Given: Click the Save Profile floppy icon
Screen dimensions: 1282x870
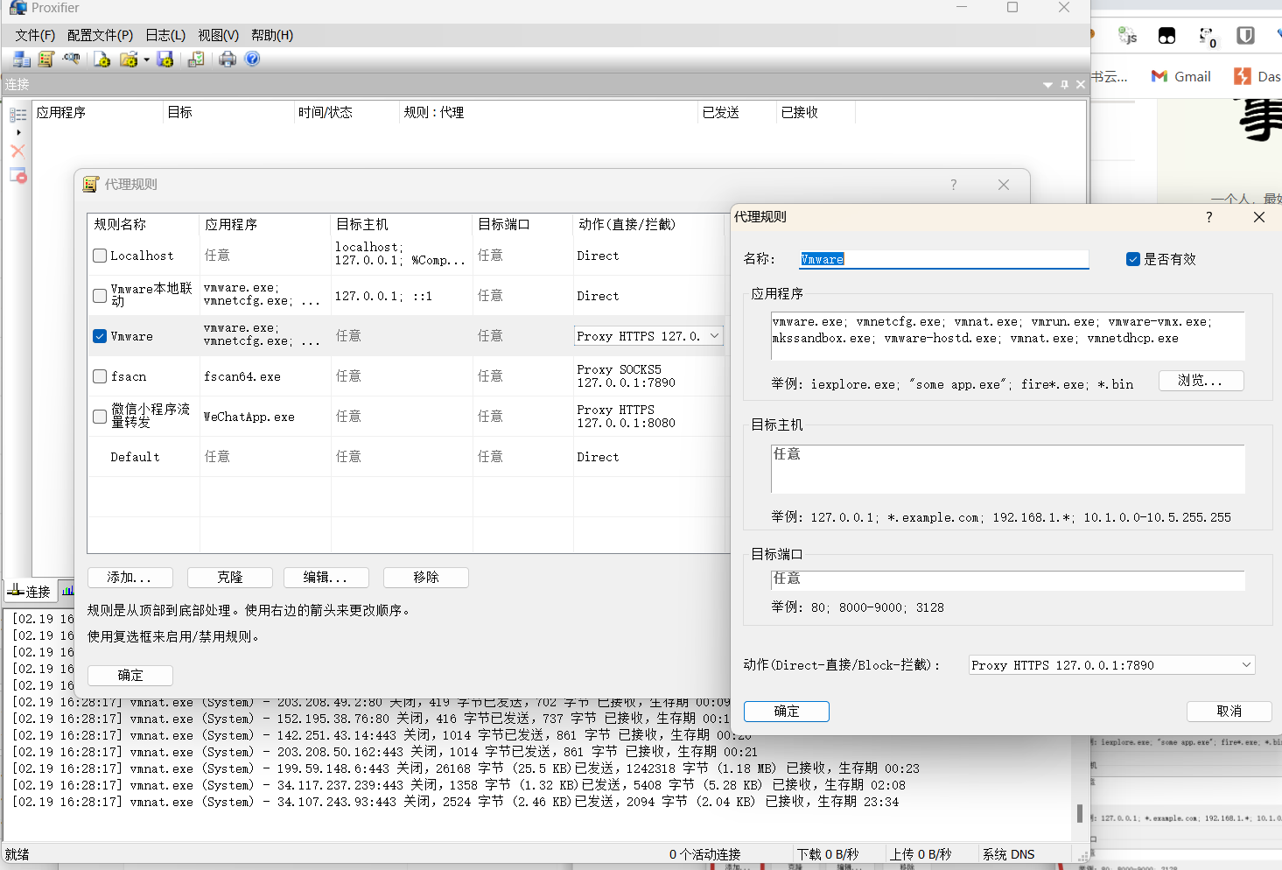Looking at the screenshot, I should click(165, 60).
